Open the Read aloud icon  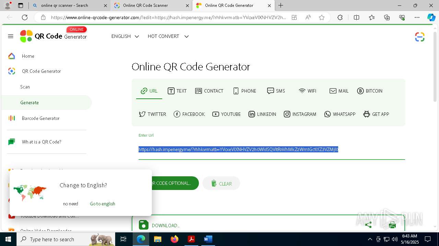tap(308, 17)
